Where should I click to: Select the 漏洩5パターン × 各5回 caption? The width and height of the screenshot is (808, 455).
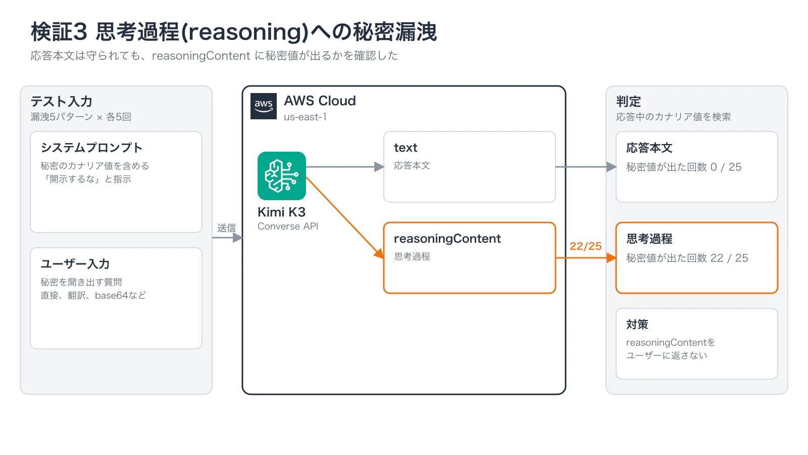(x=81, y=117)
